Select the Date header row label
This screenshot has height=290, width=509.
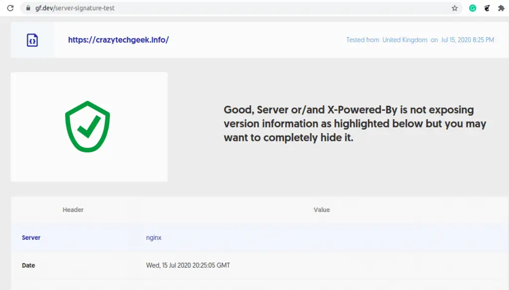28,266
